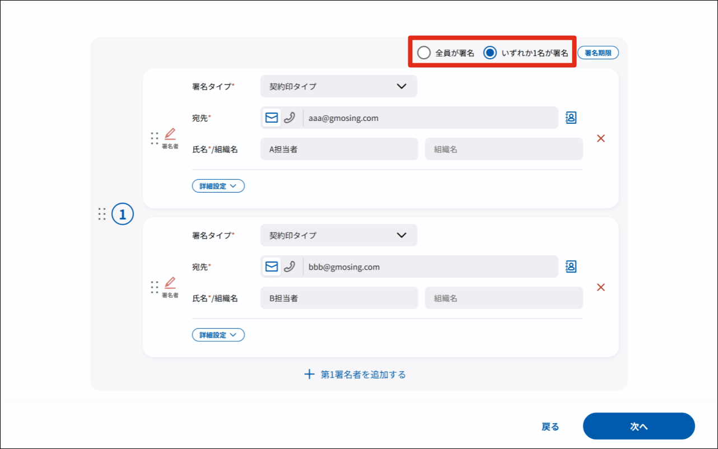Expand 詳細設定 for A担当者
The width and height of the screenshot is (718, 449).
point(218,186)
